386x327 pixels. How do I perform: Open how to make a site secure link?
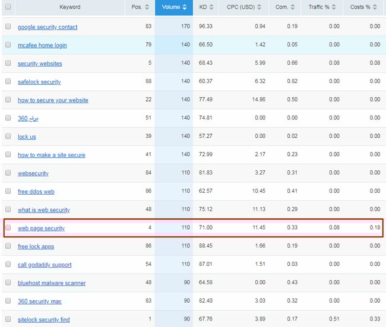tap(52, 155)
